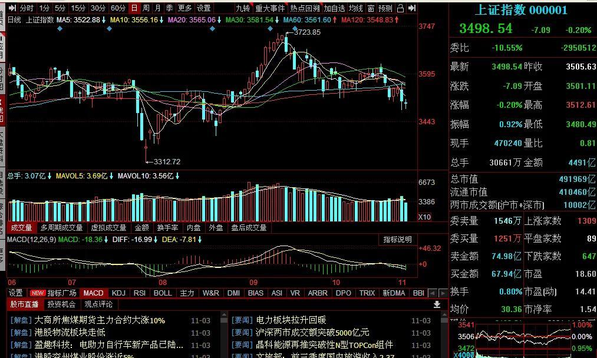Open the 观点评论 news tab
The width and height of the screenshot is (597, 358).
(98, 304)
